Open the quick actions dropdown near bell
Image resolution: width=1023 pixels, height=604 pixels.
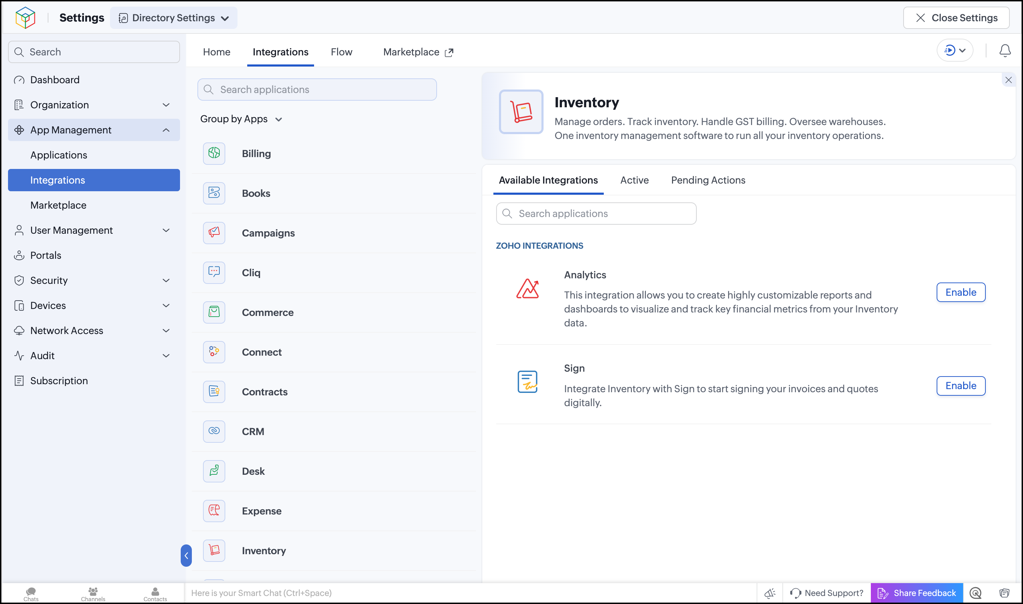[x=955, y=51]
